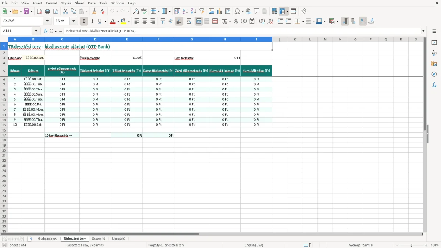Open the Data menu
The width and height of the screenshot is (441, 248).
tap(92, 3)
